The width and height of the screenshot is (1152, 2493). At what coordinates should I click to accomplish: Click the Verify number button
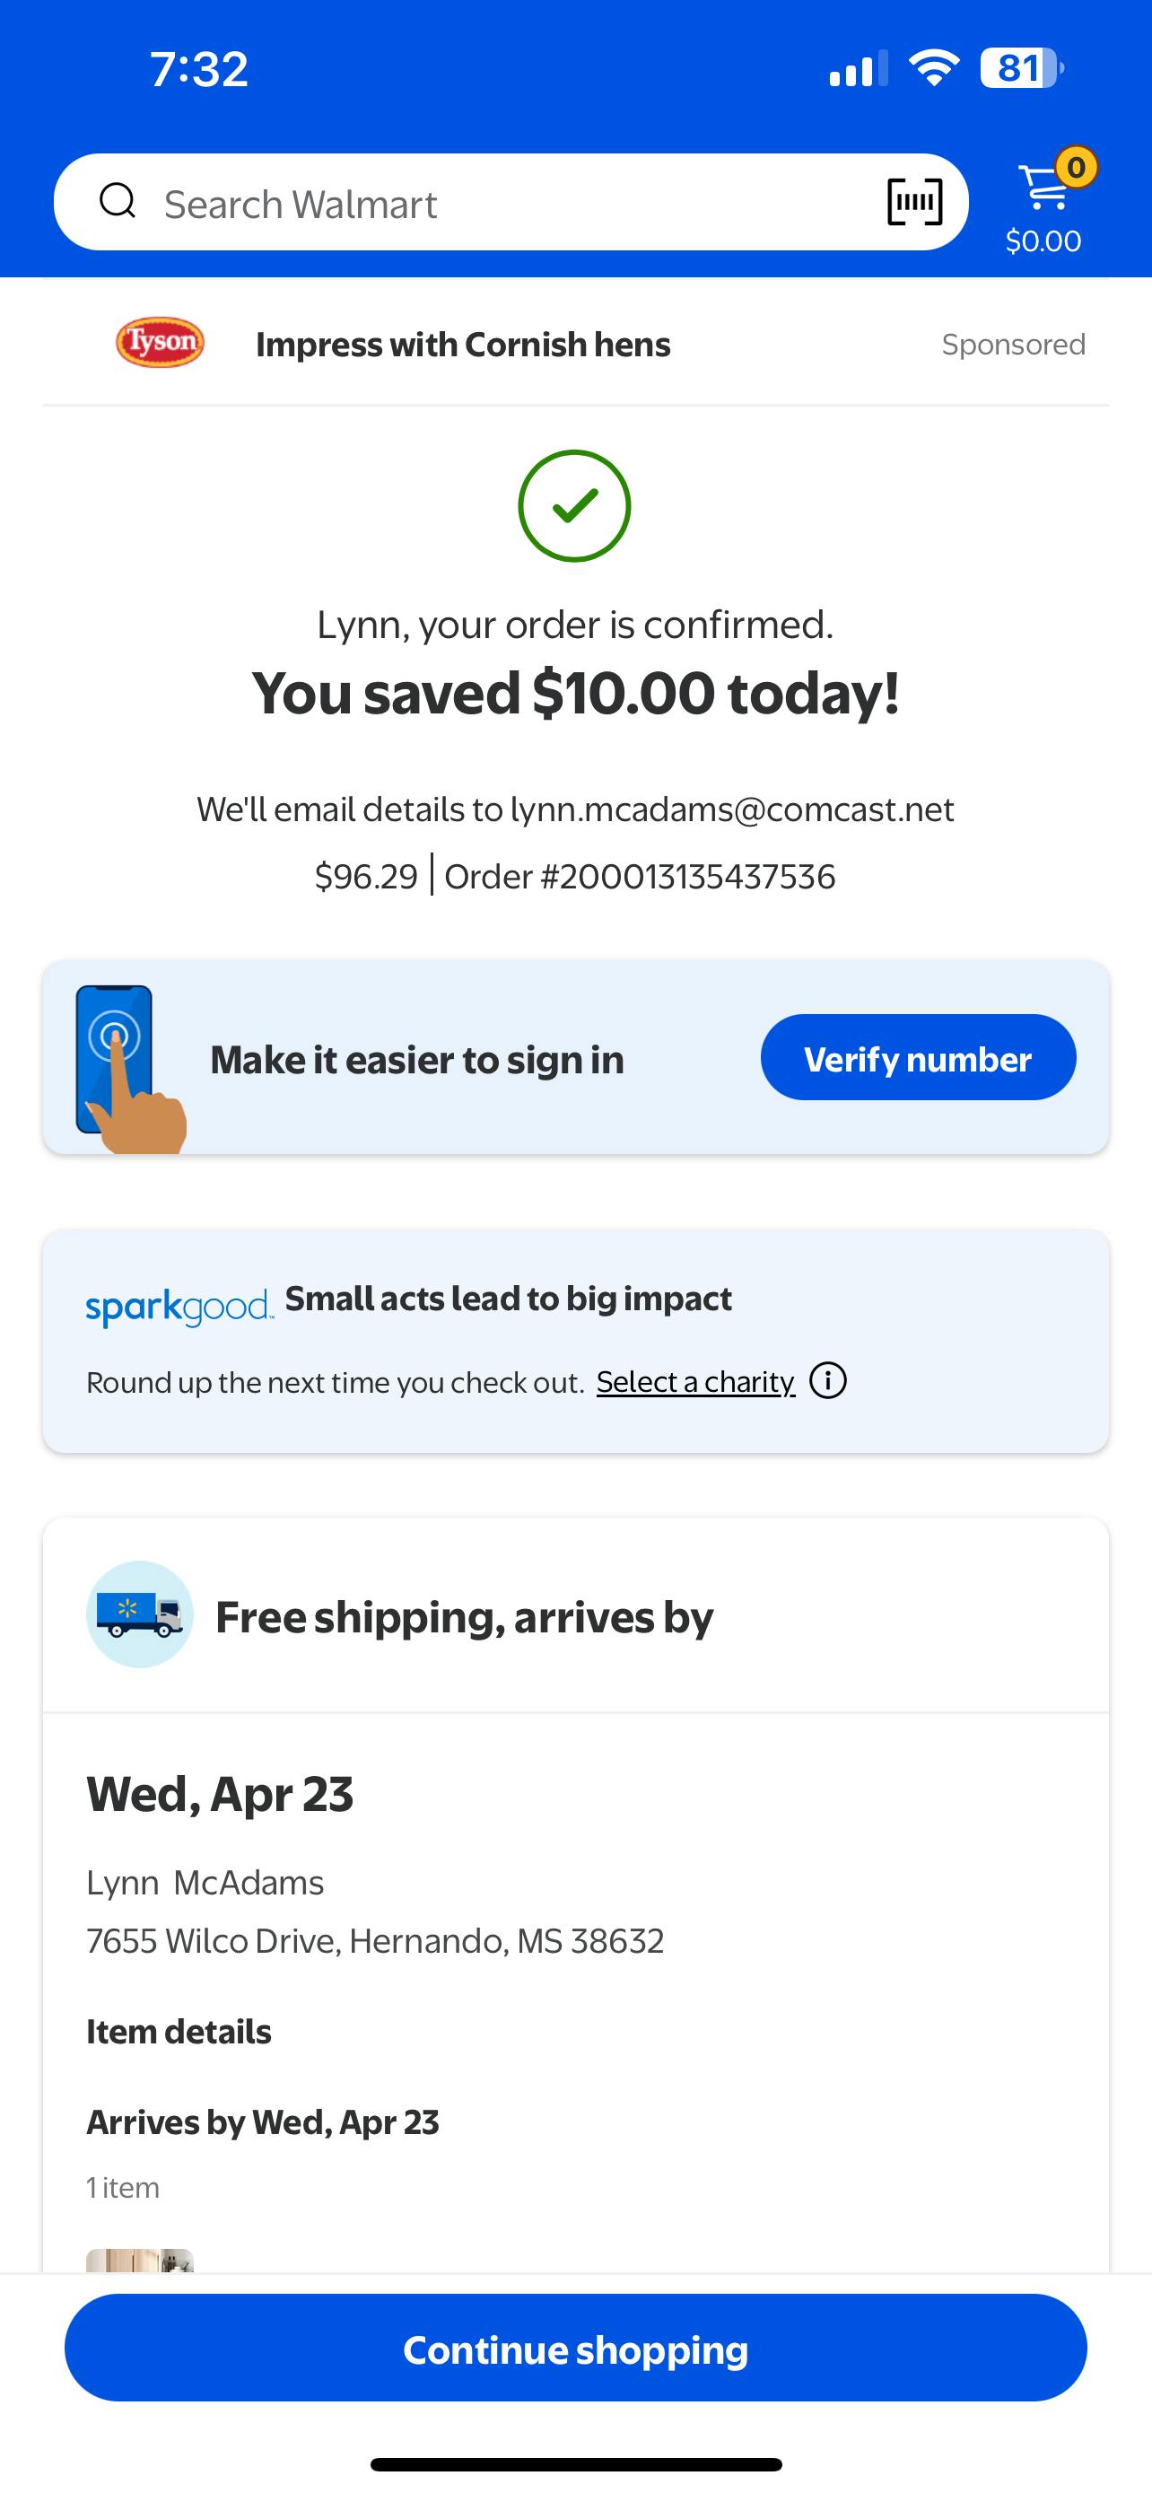[x=918, y=1057]
